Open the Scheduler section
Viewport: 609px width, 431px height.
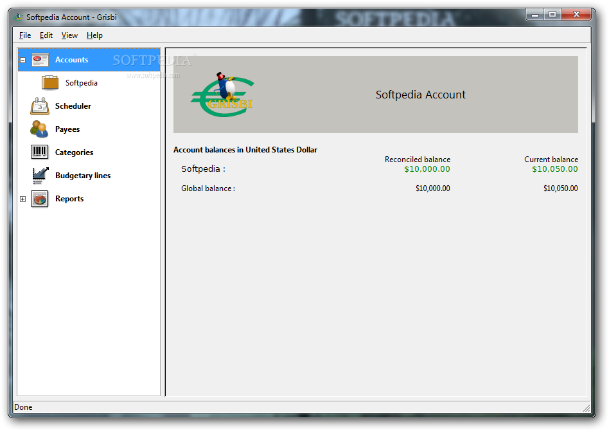[73, 106]
